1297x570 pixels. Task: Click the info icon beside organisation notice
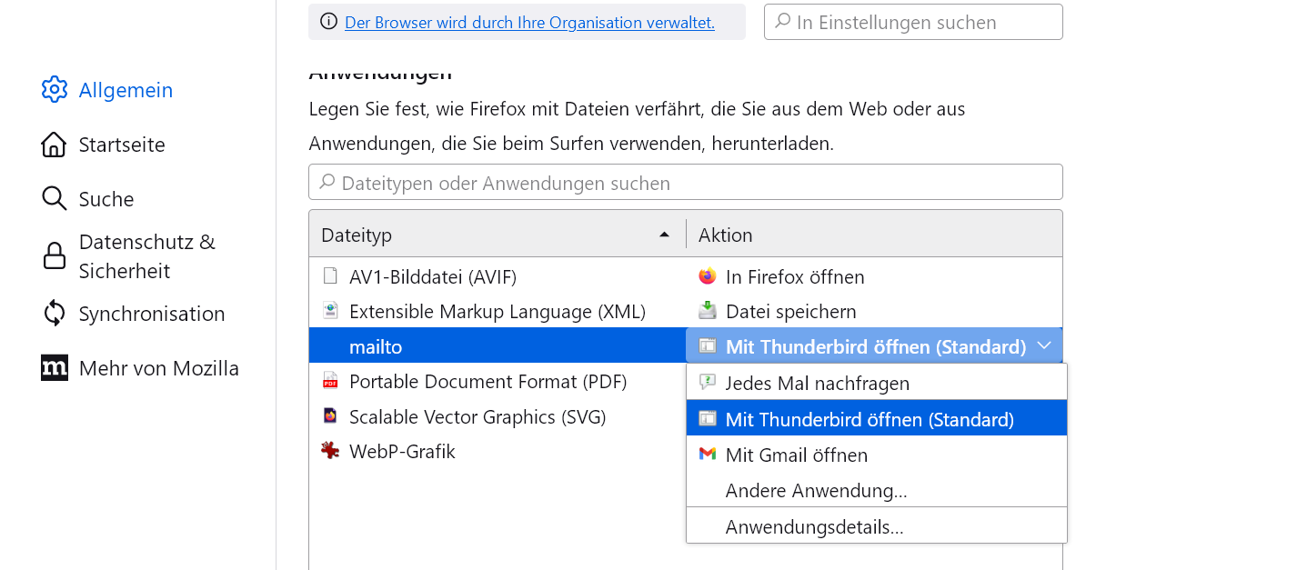328,22
